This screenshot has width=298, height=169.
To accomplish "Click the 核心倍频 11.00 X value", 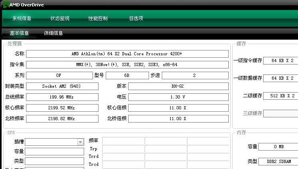I will point(178,108).
